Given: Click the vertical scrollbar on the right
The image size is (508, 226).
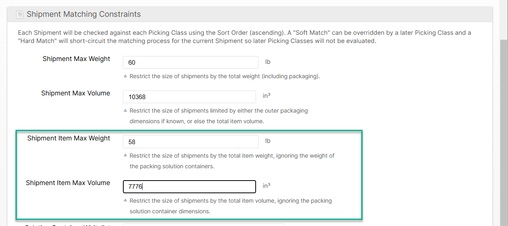Looking at the screenshot, I should [503, 123].
